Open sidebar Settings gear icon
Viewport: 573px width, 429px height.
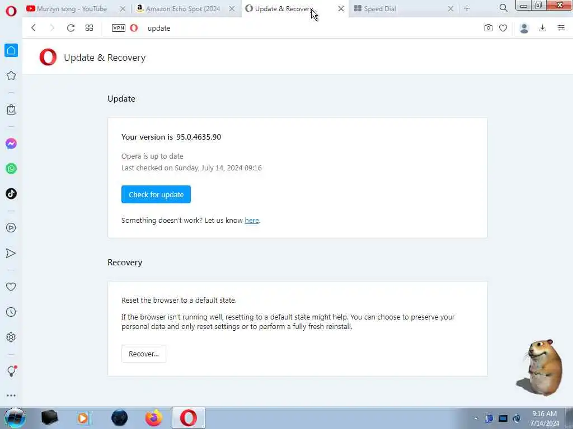click(x=11, y=337)
